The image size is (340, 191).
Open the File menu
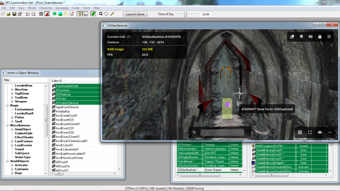4,8
